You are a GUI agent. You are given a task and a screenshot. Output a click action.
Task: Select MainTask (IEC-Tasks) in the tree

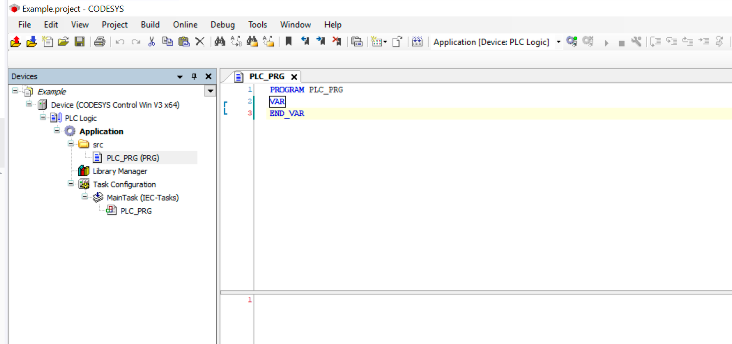pyautogui.click(x=142, y=198)
